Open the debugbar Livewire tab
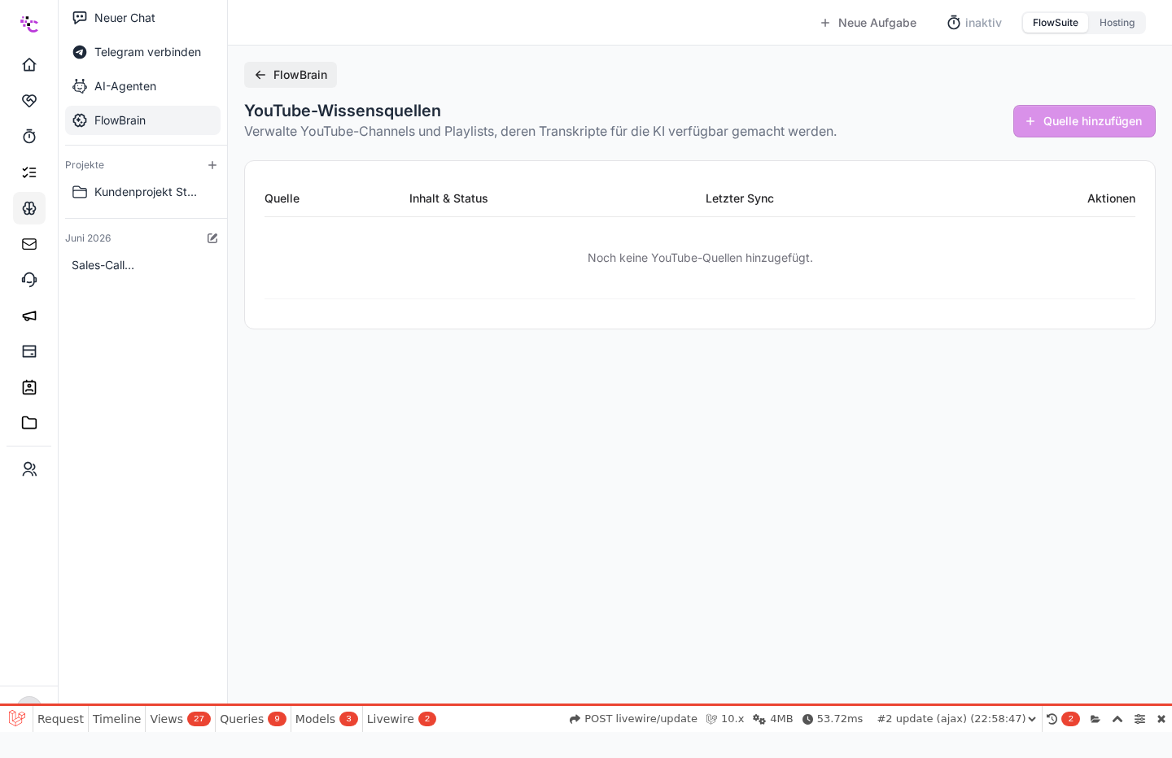Viewport: 1172px width, 758px height. coord(401,719)
